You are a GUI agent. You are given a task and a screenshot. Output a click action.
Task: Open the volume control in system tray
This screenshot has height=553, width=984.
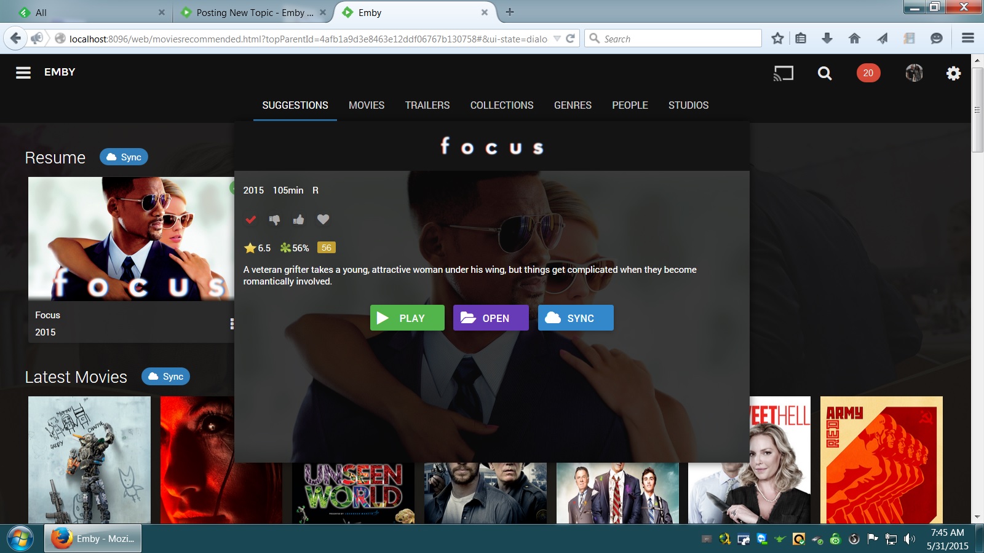910,539
